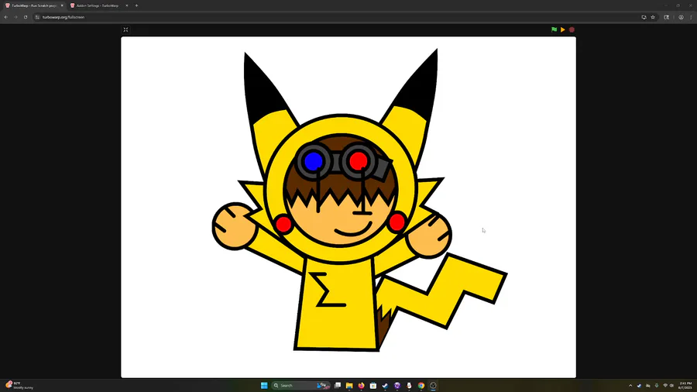Open network settings from the system tray
The width and height of the screenshot is (697, 392).
[665, 385]
